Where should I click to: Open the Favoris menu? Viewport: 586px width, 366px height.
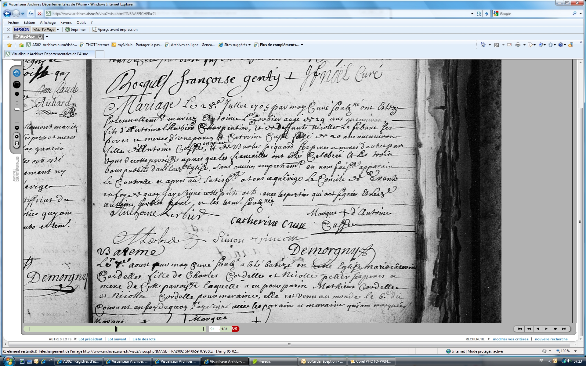click(66, 23)
